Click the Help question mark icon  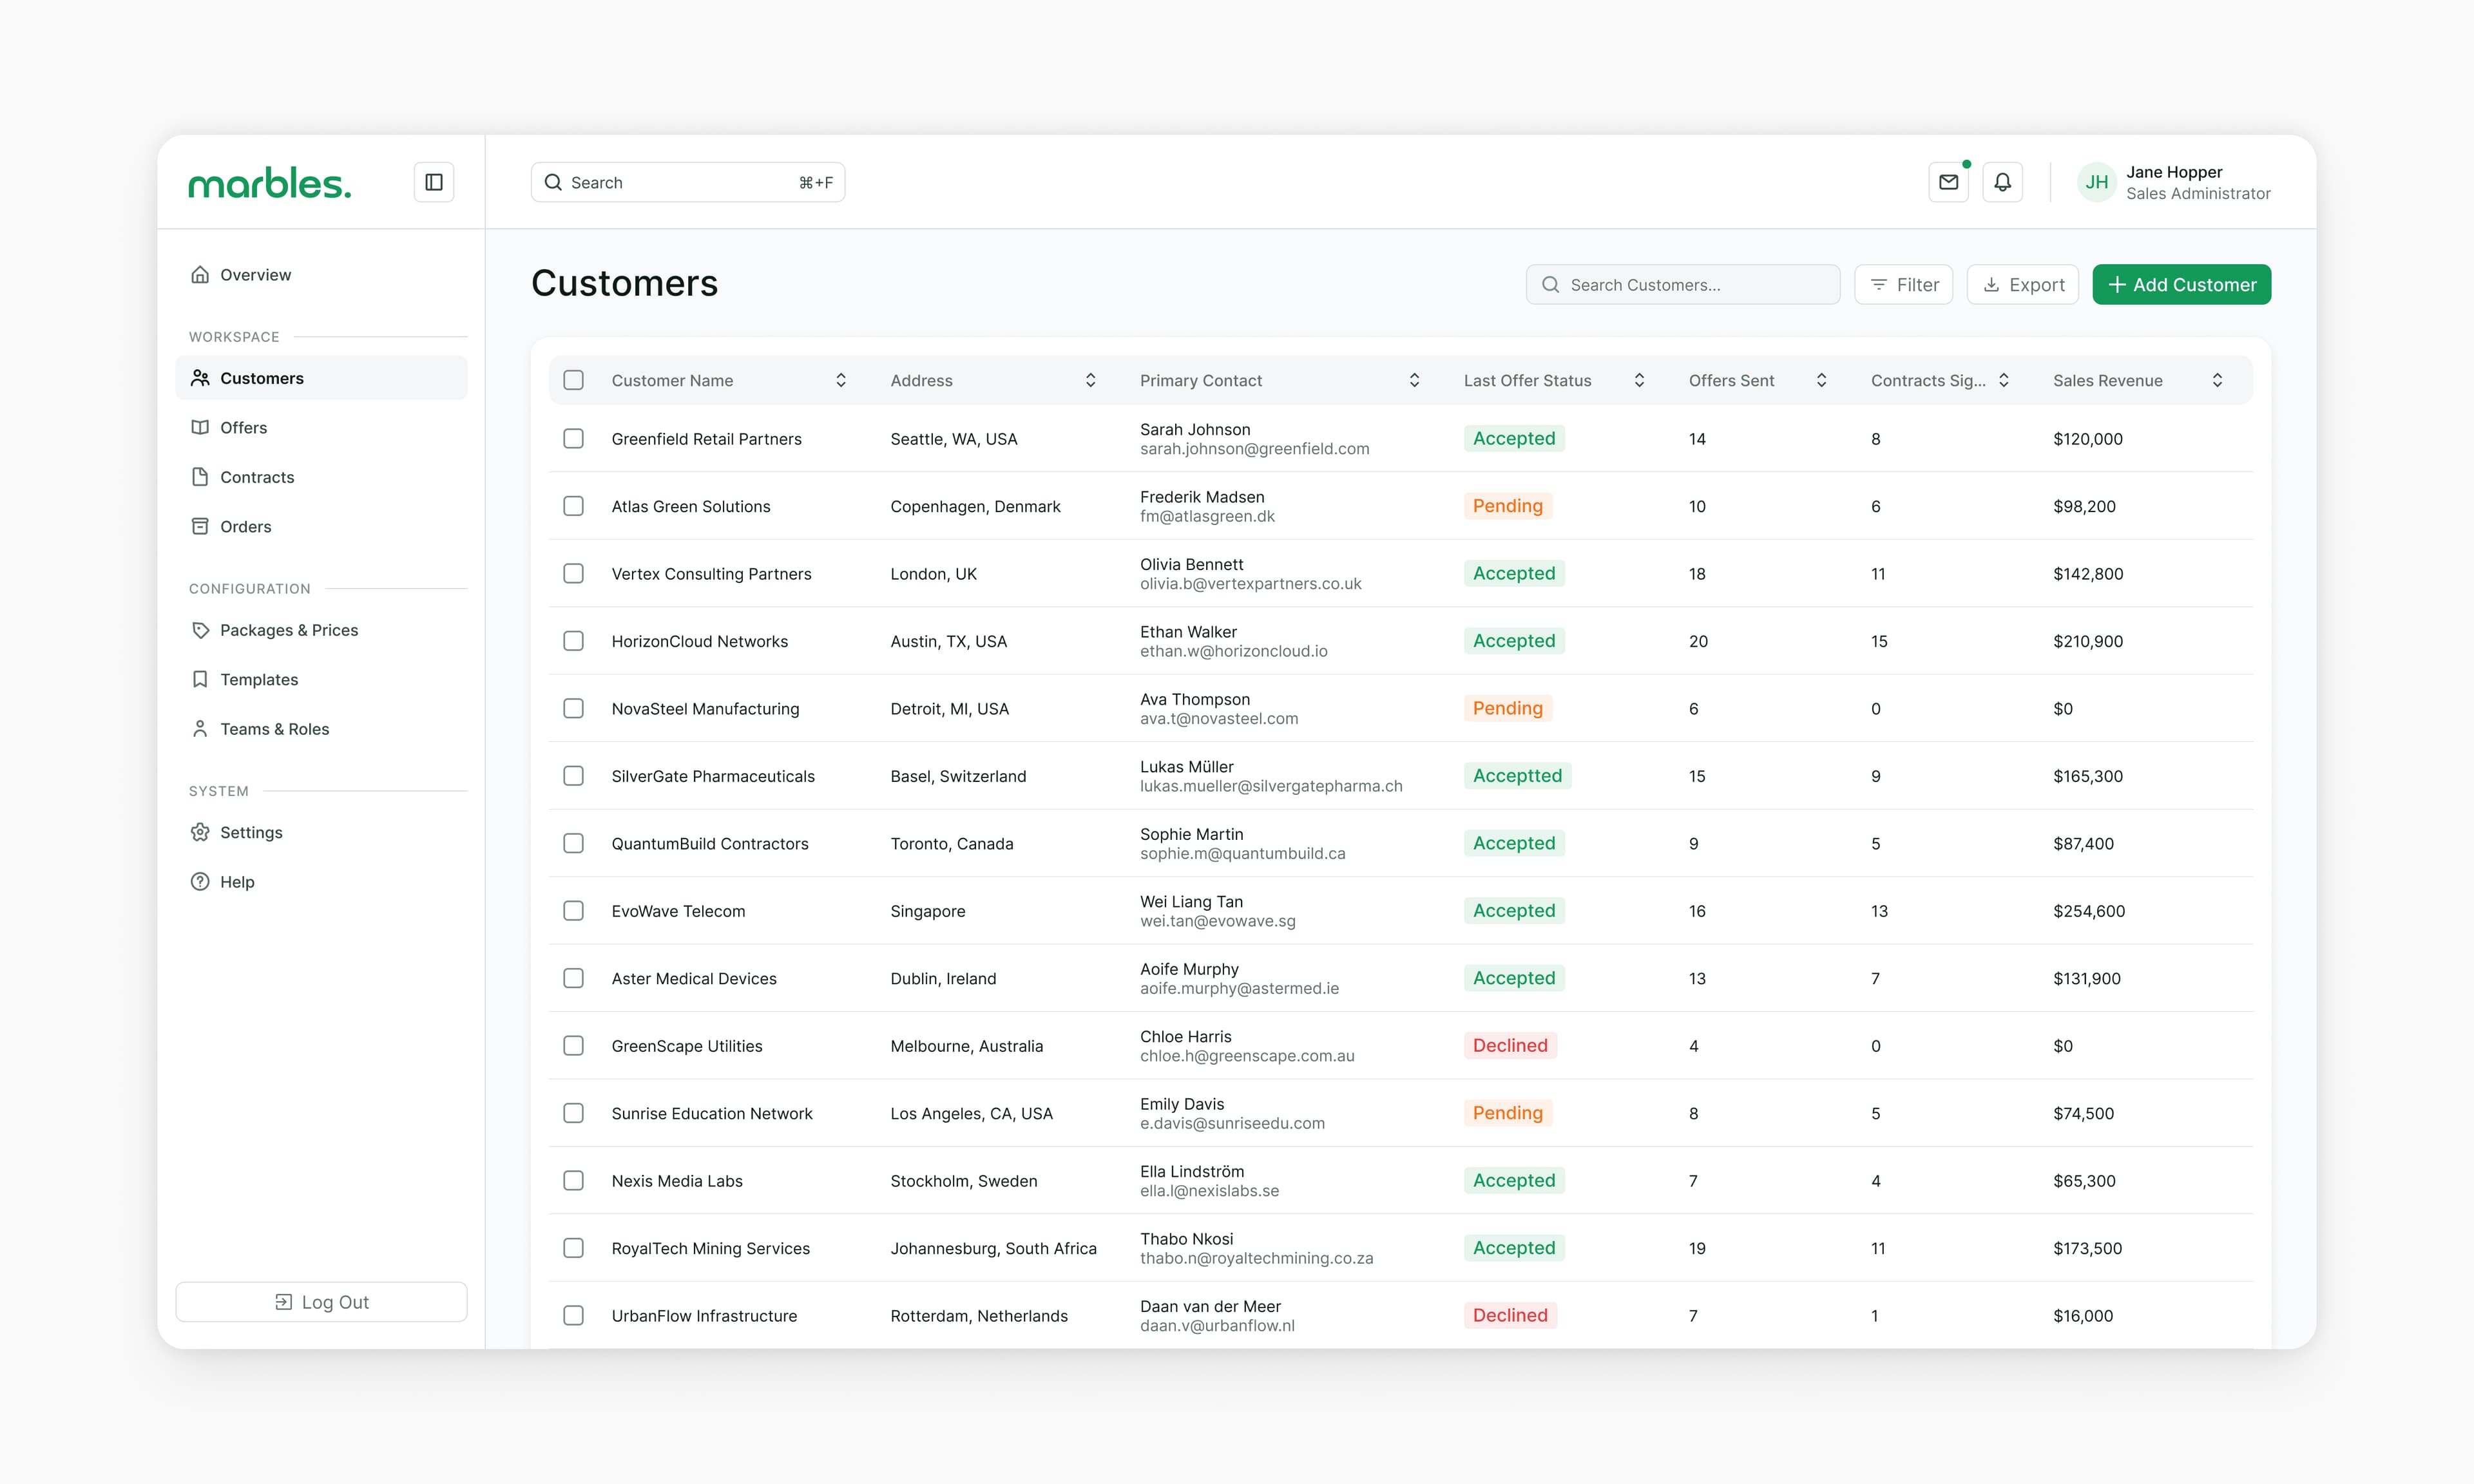click(x=200, y=882)
